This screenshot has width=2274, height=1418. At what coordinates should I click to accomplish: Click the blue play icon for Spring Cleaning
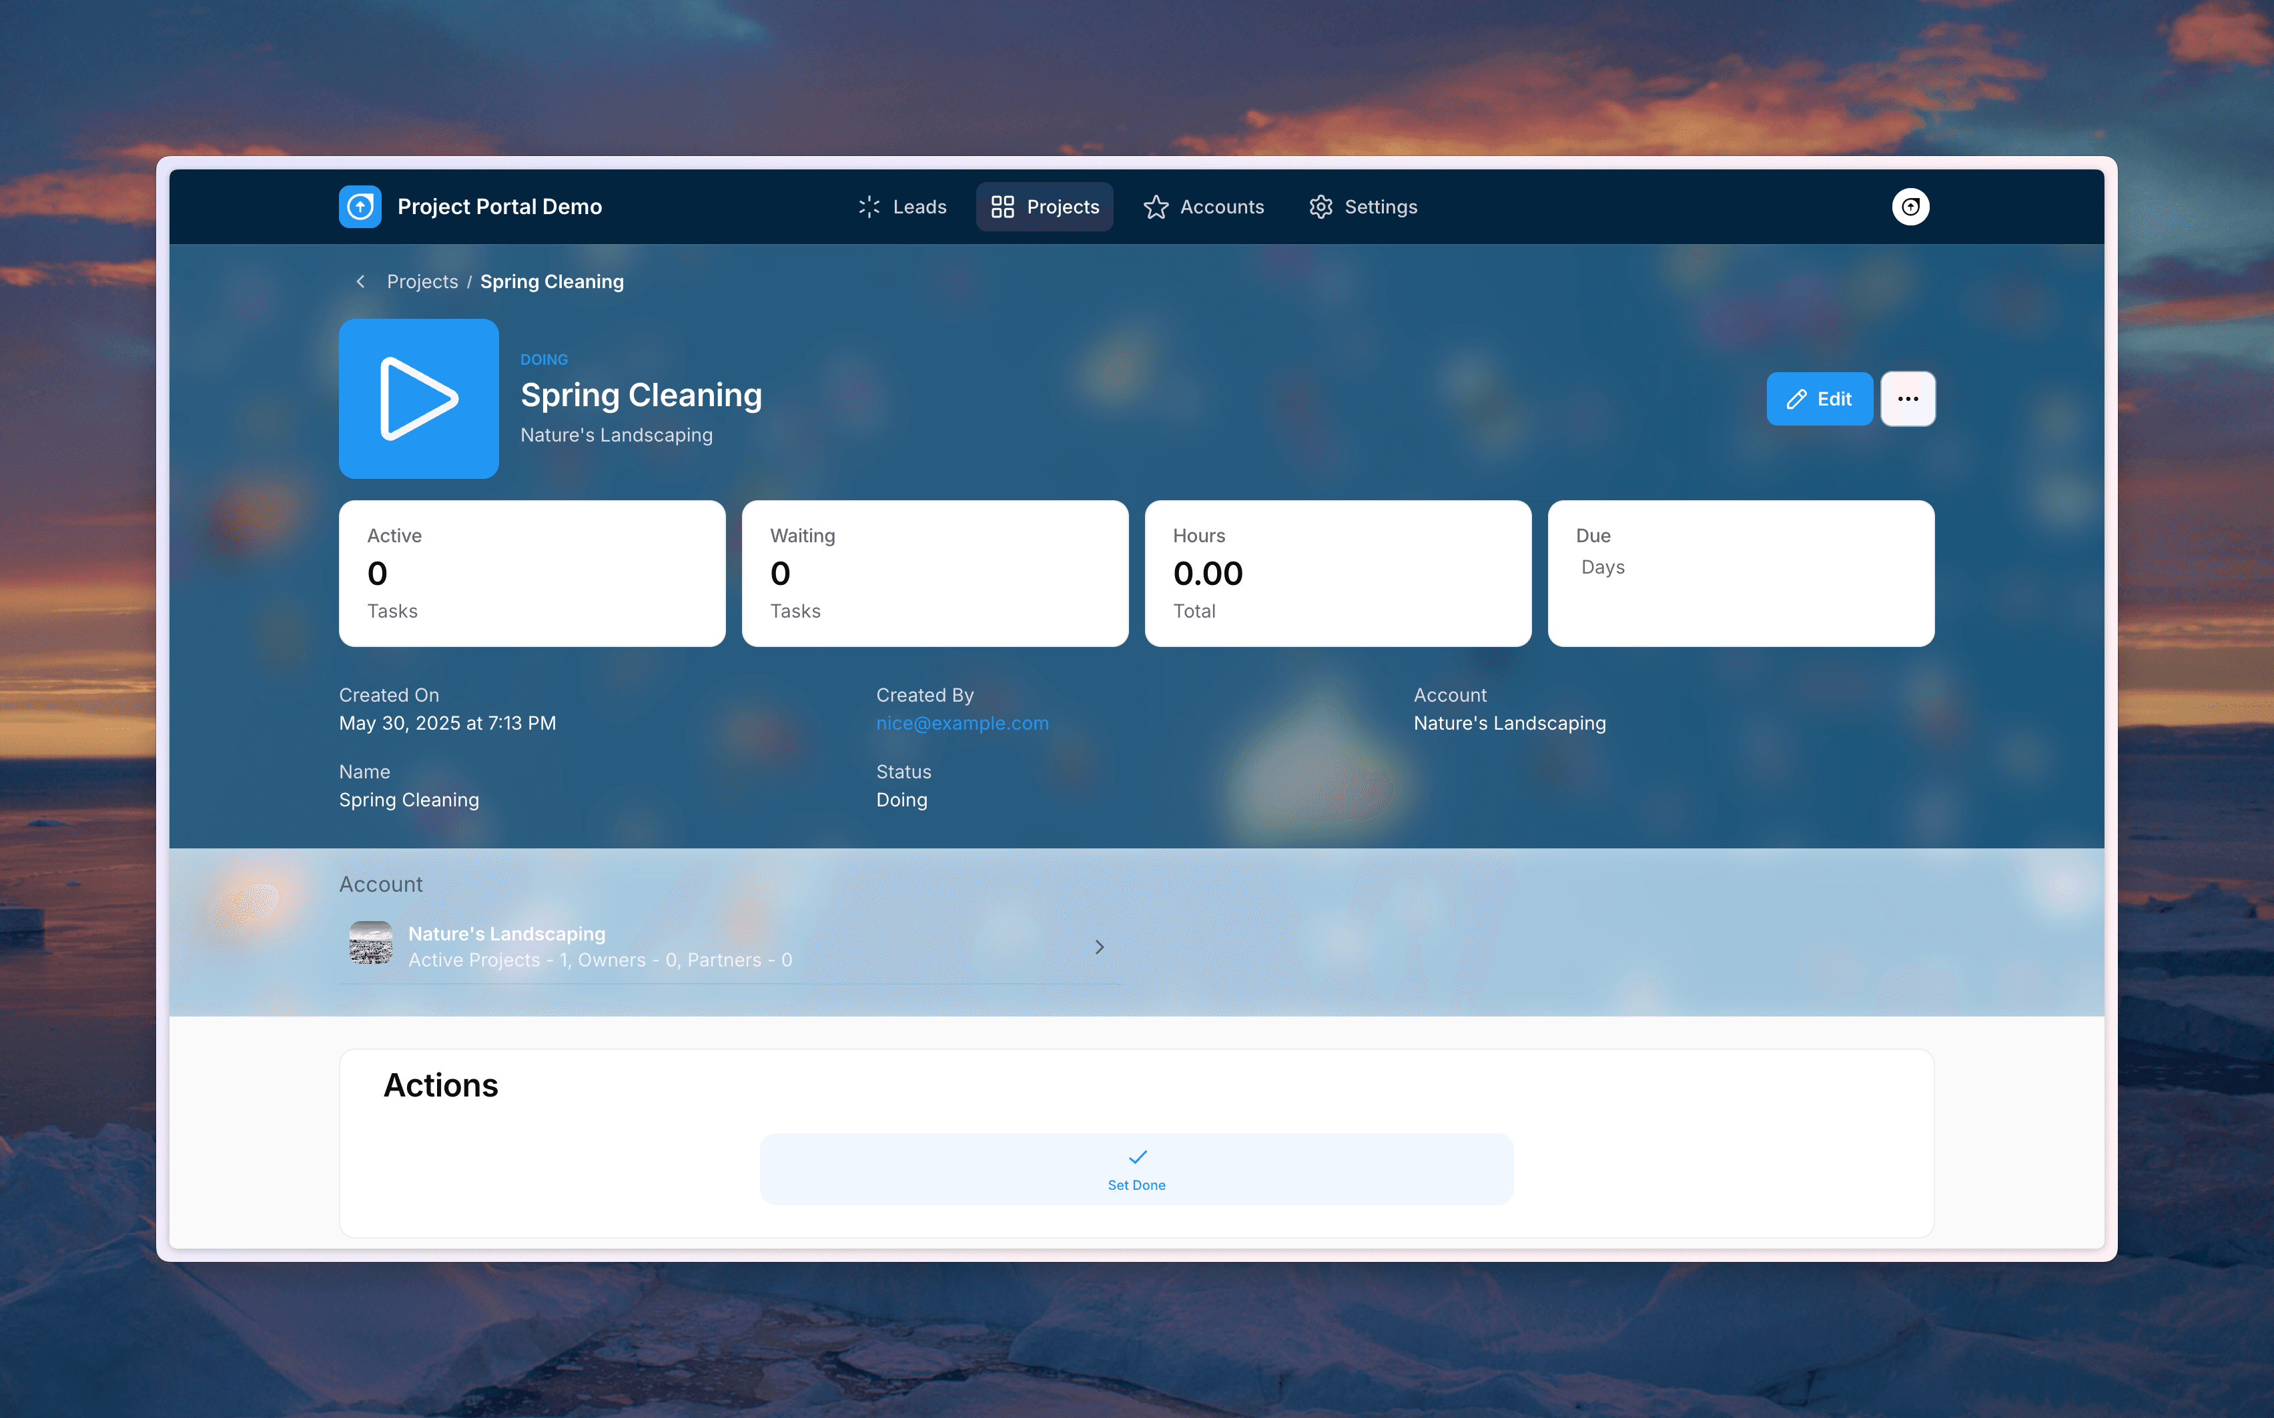pos(418,399)
